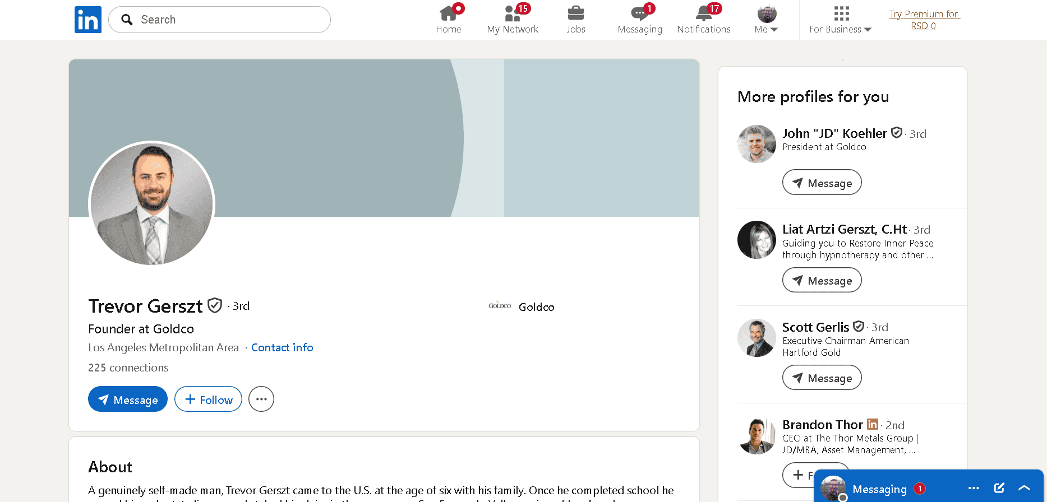The width and height of the screenshot is (1047, 502).
Task: Open the compose new message icon
Action: 999,488
